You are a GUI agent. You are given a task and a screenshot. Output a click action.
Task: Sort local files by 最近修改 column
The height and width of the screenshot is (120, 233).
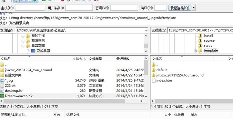[x=123, y=59]
